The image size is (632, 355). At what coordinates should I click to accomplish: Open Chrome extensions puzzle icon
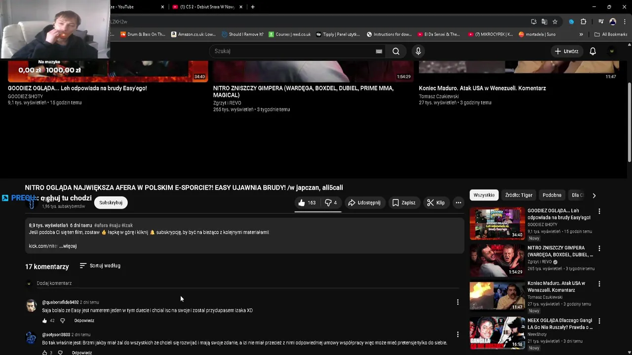click(x=583, y=22)
